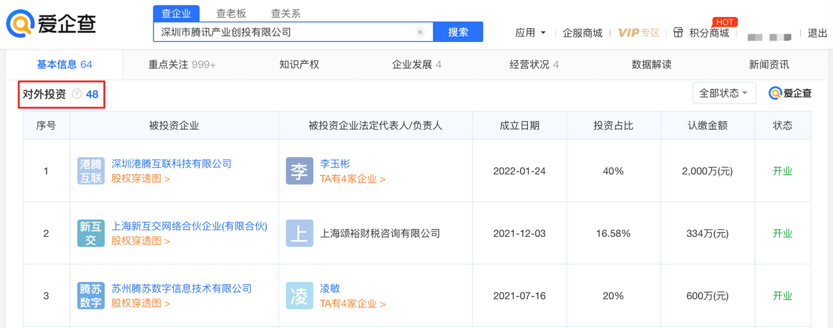Click the 腾苏数字 company logo
This screenshot has width=833, height=328.
[91, 296]
